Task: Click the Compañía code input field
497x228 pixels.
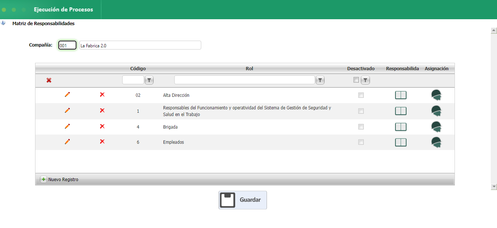Action: [67, 45]
